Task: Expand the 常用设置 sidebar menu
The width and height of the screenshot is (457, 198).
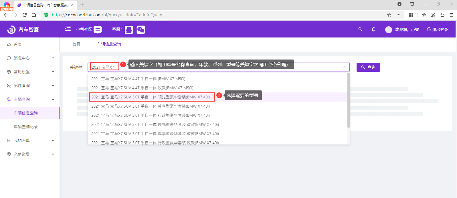Action: click(30, 72)
